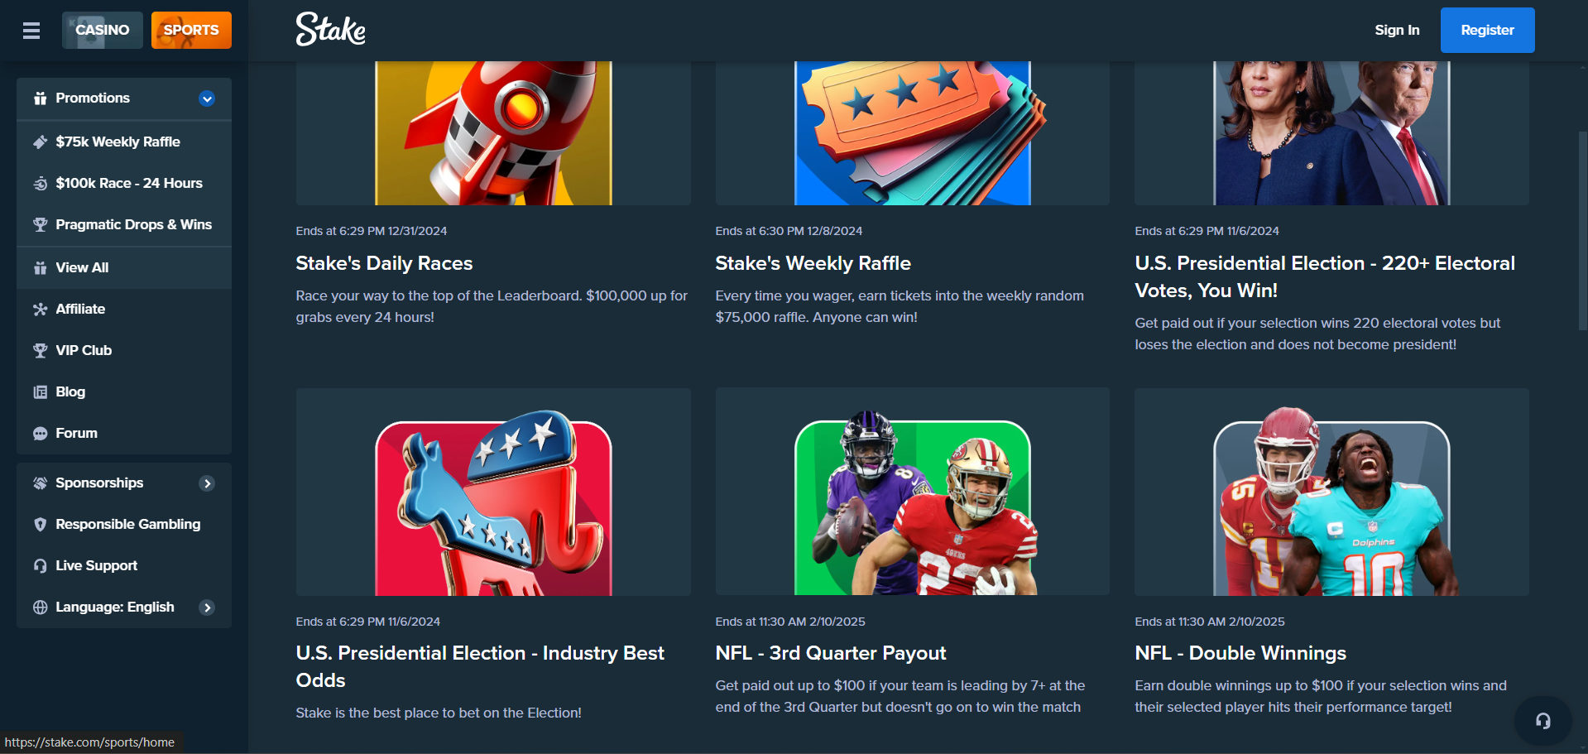The image size is (1588, 754).
Task: Open Stake's Daily Races title link
Action: (384, 263)
